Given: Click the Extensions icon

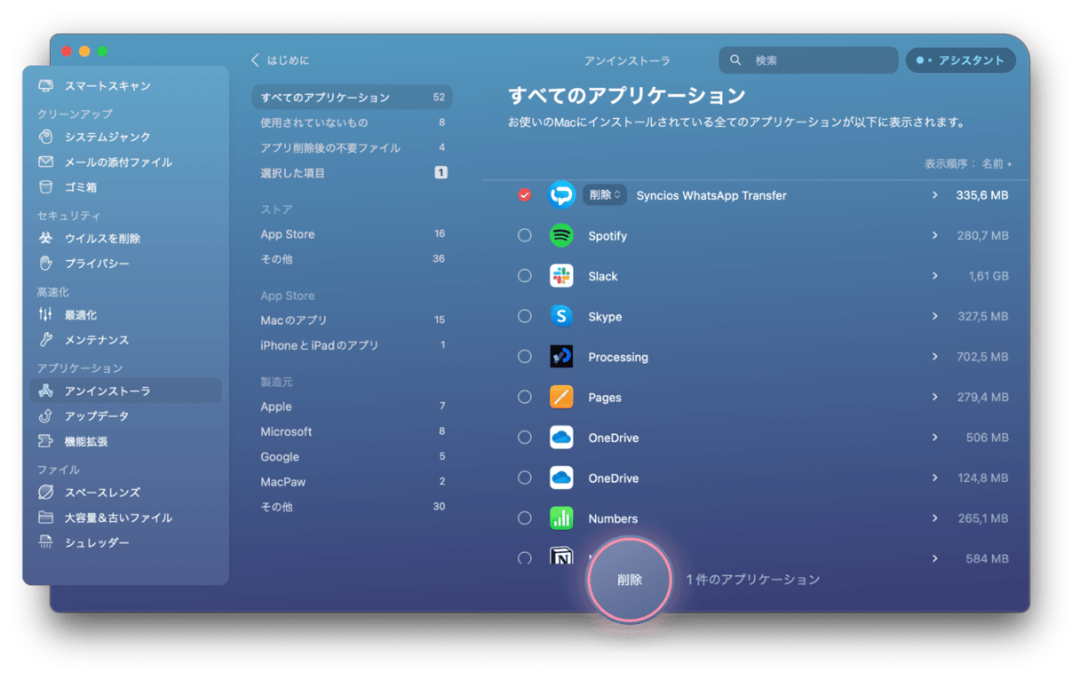Looking at the screenshot, I should click(46, 441).
